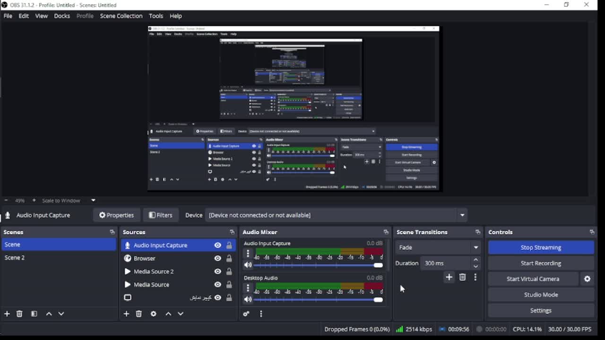Move source down arrow in Sources panel

[181, 314]
